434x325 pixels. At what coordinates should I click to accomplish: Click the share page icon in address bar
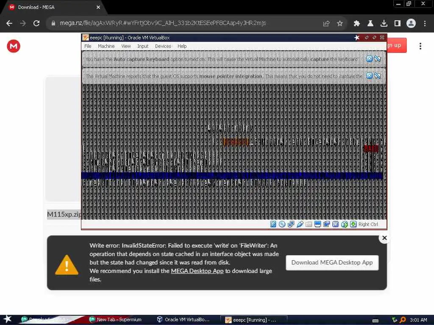[x=326, y=24]
